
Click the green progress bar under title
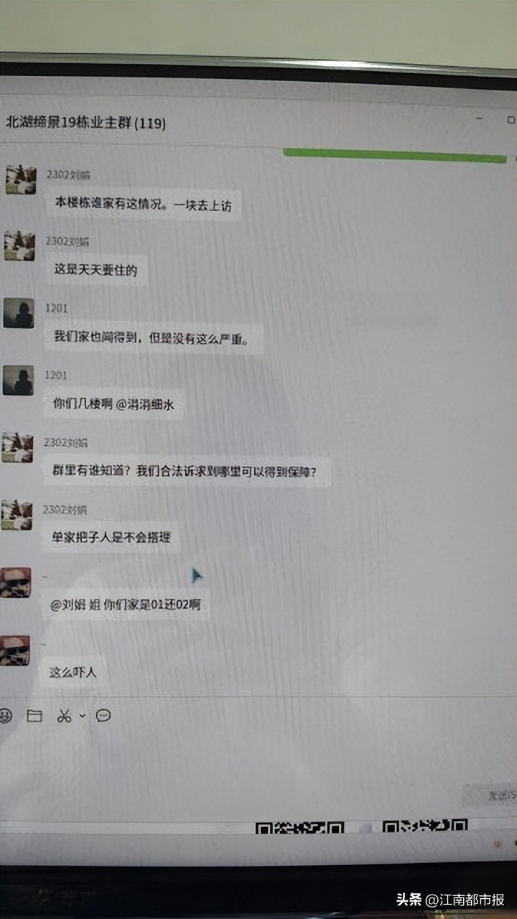[395, 154]
